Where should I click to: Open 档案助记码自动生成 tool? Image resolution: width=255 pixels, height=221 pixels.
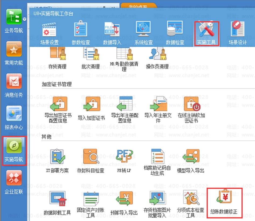point(157,162)
